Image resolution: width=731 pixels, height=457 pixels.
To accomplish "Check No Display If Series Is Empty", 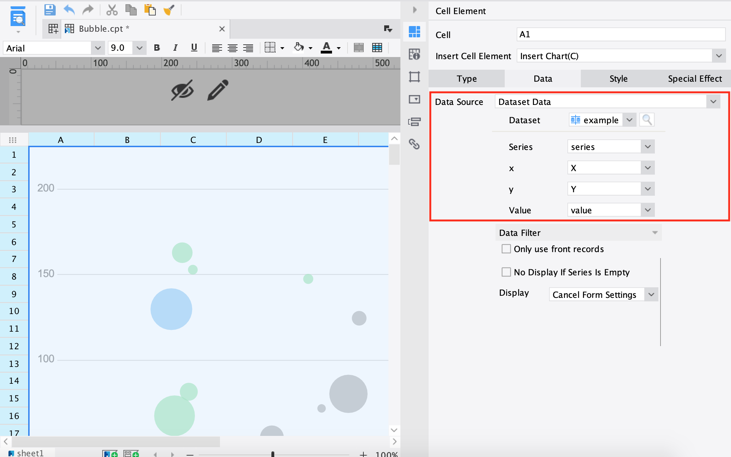I will point(506,272).
